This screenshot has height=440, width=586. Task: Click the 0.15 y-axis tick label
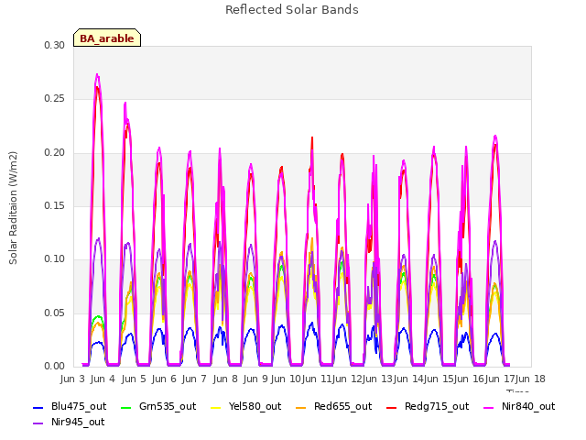pos(55,205)
